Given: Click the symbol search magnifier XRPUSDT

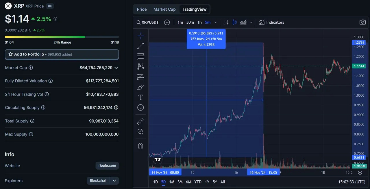Looking at the screenshot, I should point(148,22).
